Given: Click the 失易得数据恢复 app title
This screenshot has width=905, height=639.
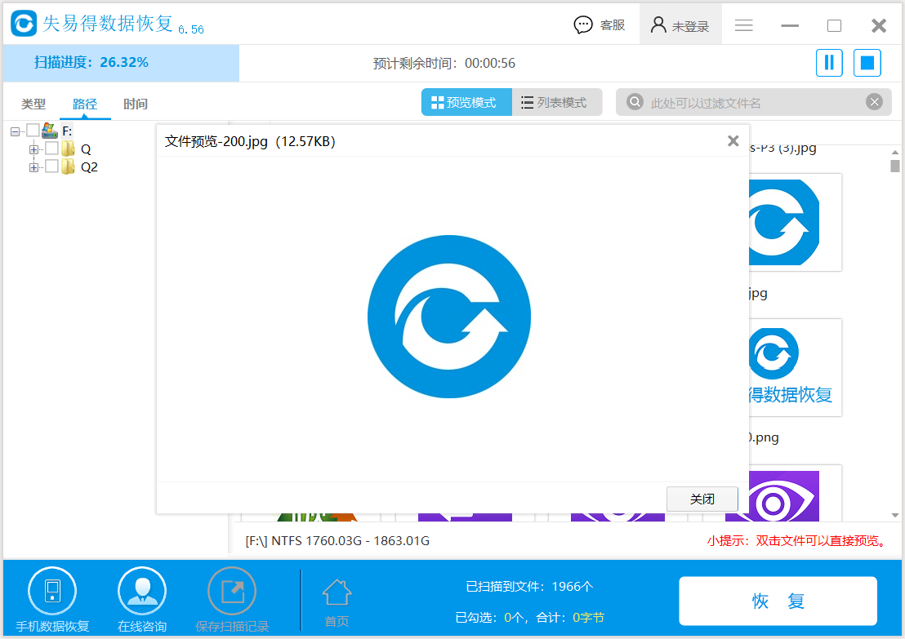Looking at the screenshot, I should [108, 23].
